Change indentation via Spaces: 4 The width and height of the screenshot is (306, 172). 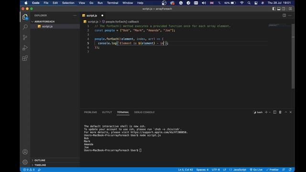coord(202,170)
